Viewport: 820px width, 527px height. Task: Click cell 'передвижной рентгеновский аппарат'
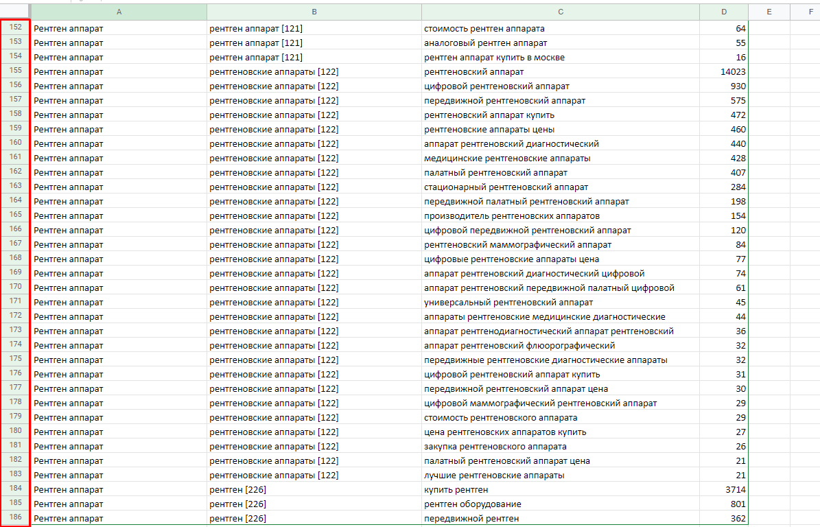click(560, 100)
